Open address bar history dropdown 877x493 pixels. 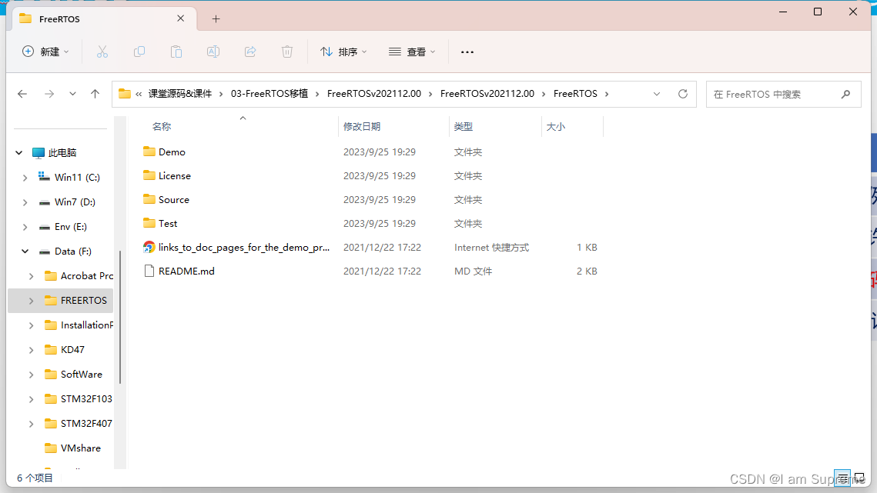pos(657,94)
